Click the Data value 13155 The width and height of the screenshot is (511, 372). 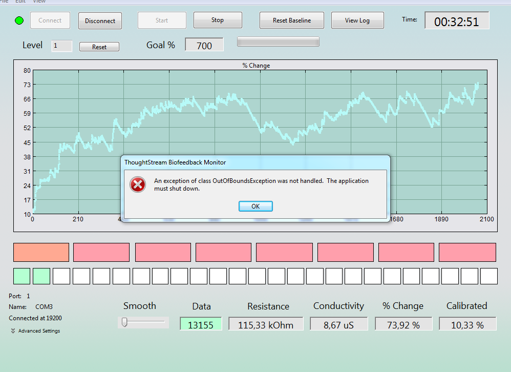[201, 324]
